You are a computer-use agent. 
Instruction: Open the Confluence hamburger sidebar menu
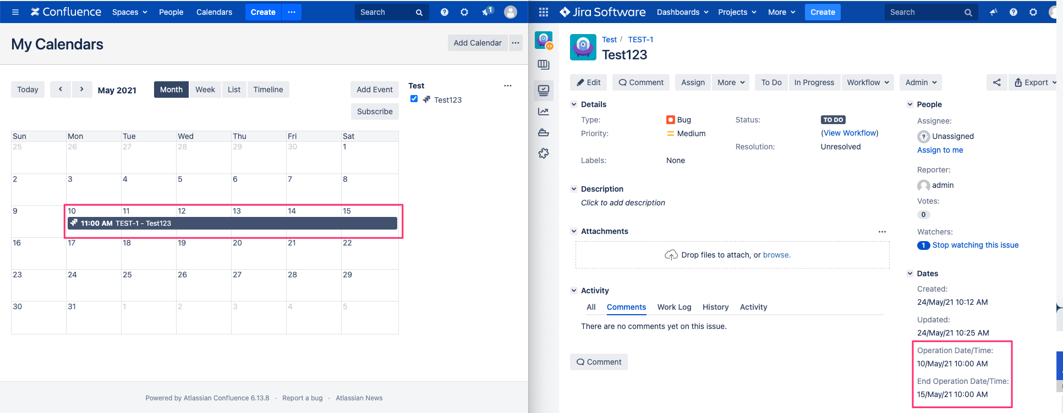15,12
